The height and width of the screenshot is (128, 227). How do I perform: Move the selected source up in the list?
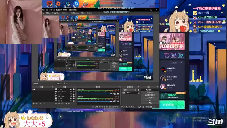click(x=66, y=104)
